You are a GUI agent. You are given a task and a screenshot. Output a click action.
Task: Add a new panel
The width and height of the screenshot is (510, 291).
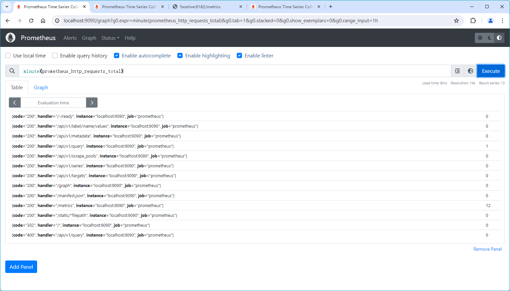[21, 267]
